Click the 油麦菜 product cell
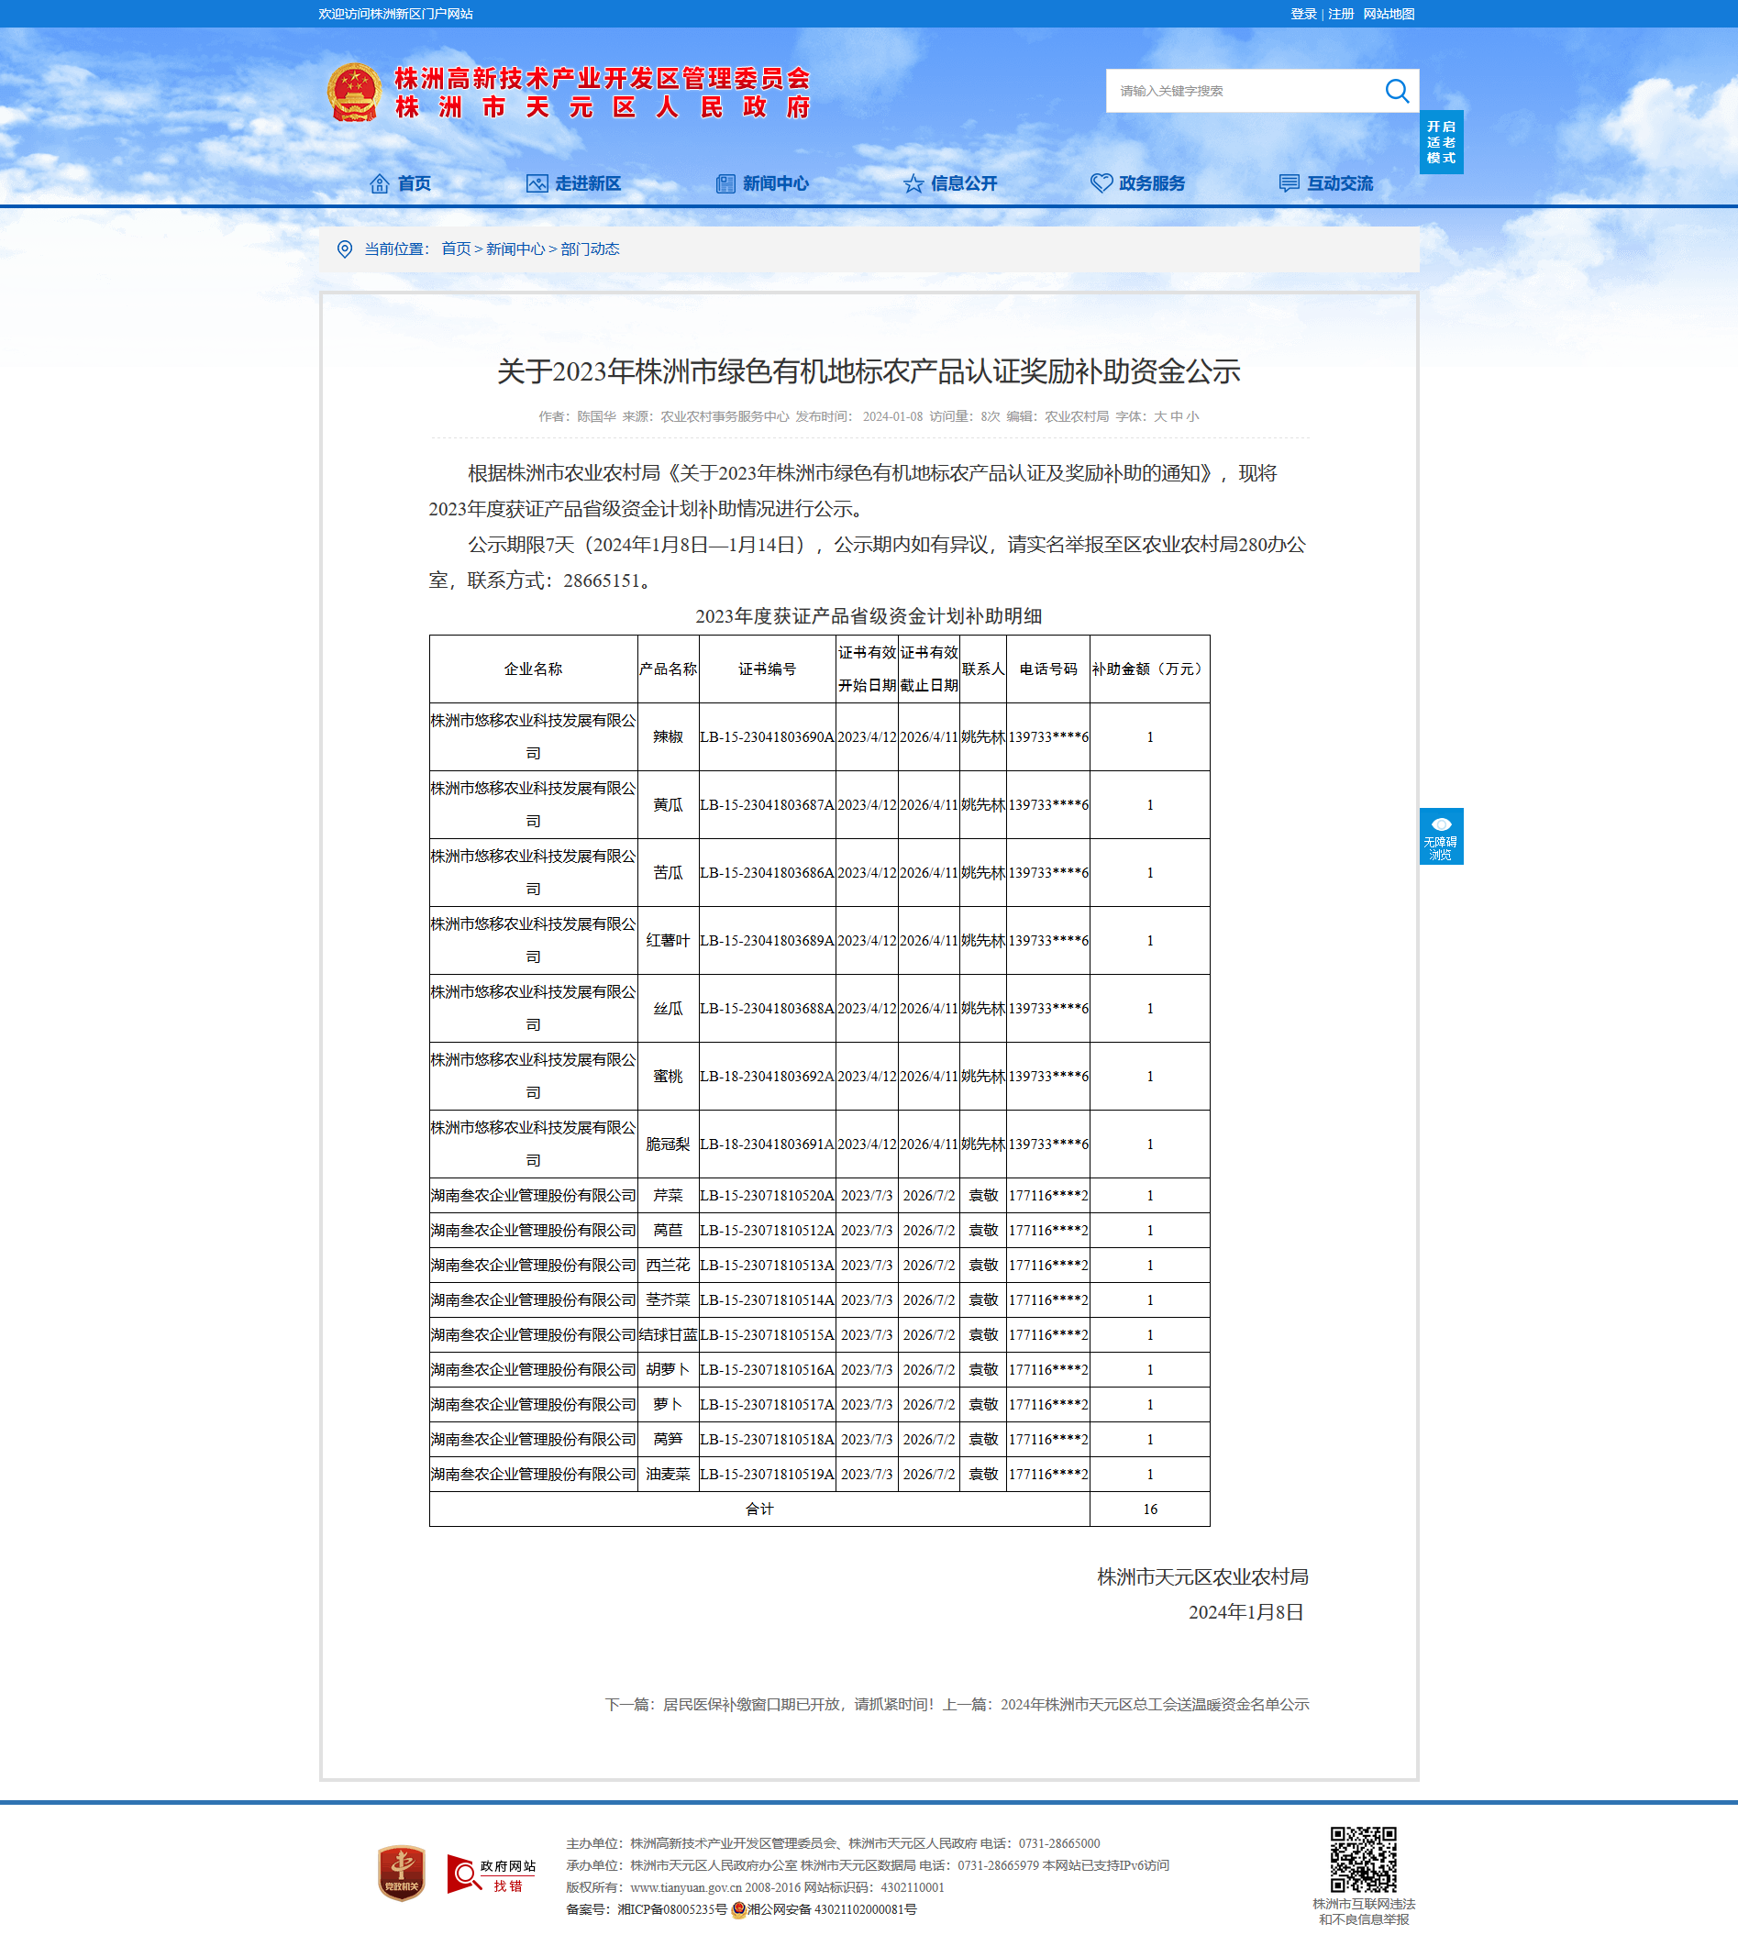The image size is (1738, 1946). click(668, 1475)
